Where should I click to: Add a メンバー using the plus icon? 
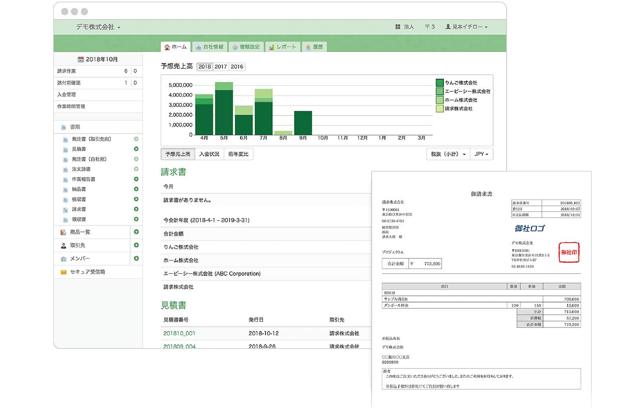point(136,258)
